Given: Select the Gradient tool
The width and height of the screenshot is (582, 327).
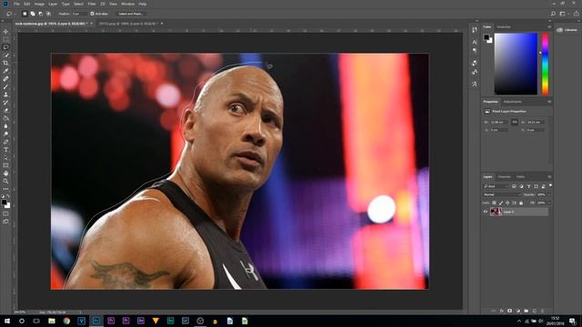Looking at the screenshot, I should point(5,118).
